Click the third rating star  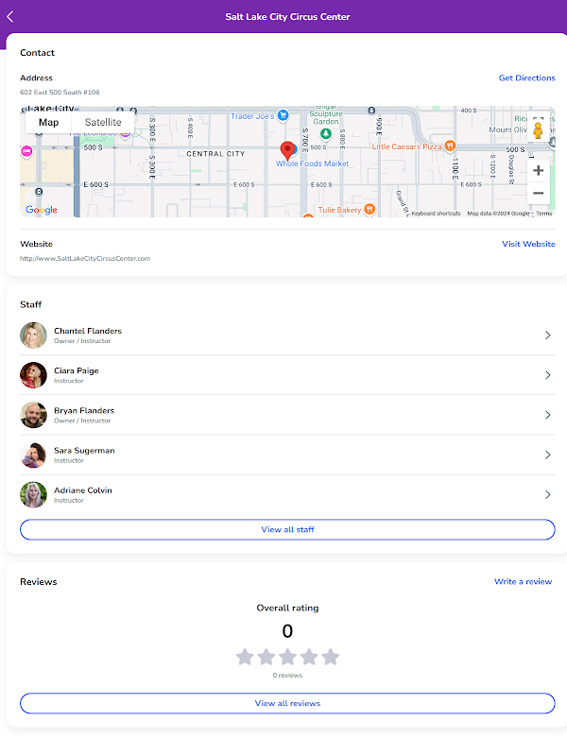click(288, 657)
